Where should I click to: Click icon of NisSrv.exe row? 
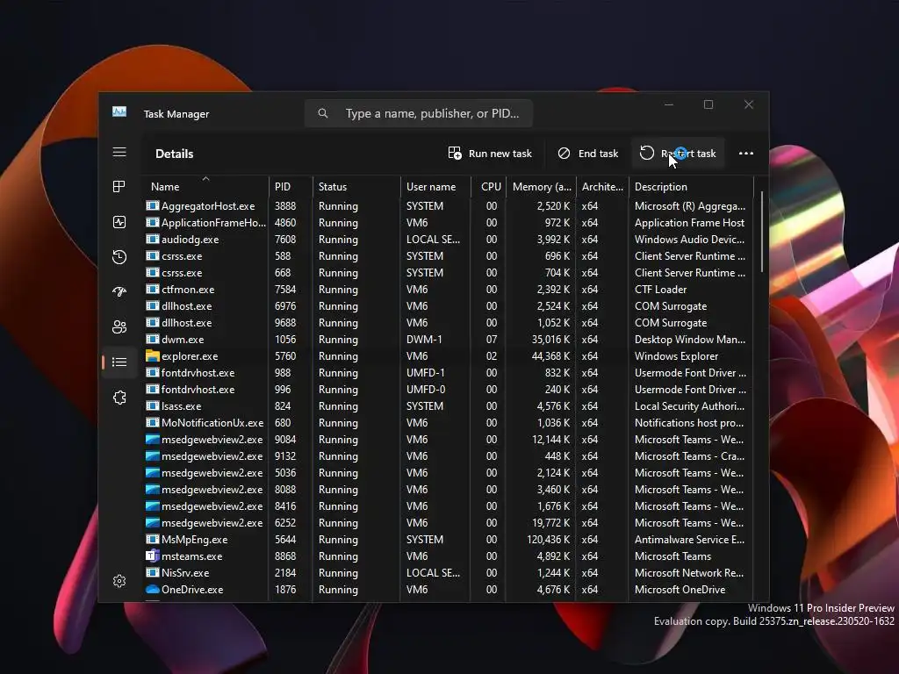tap(152, 572)
